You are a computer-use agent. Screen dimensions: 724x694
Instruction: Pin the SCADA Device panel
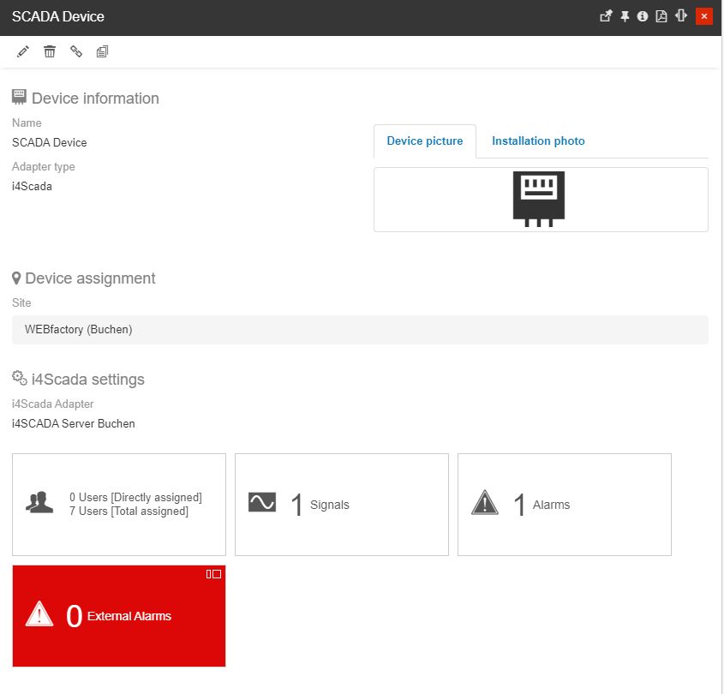point(625,16)
